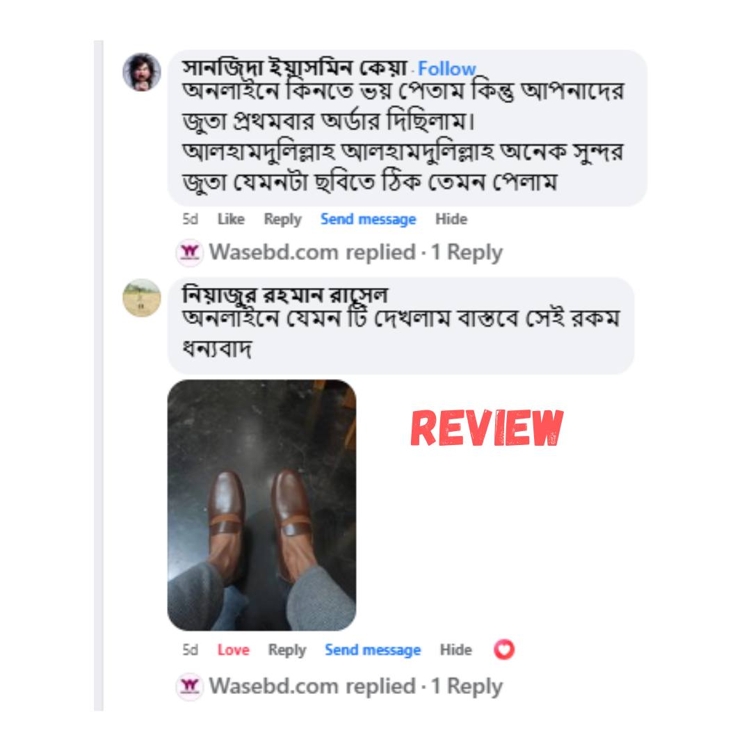Expand second Wasebd.com replied 1 Reply thread

click(356, 686)
